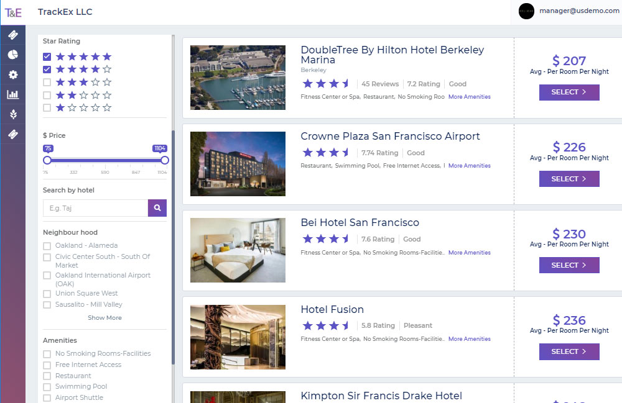Uncheck the five-star rating filter
This screenshot has height=403, width=622.
(x=47, y=57)
